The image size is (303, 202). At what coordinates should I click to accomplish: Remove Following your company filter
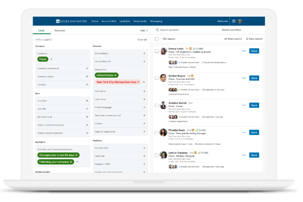pyautogui.click(x=71, y=162)
